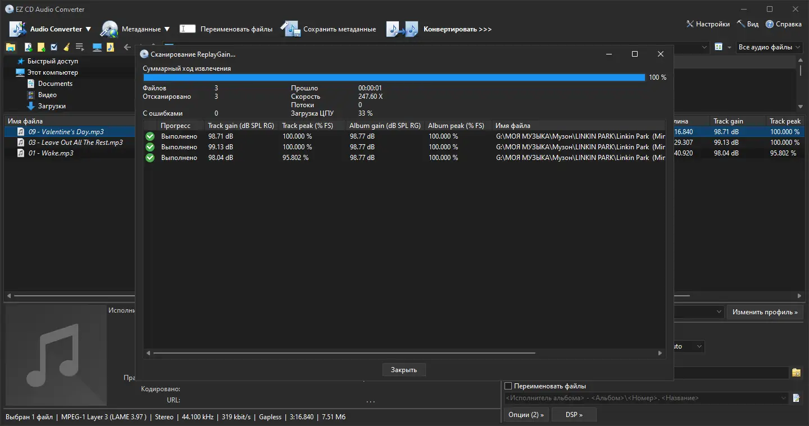Image resolution: width=809 pixels, height=426 pixels.
Task: Click Сохранить метаданные toolbar button
Action: pyautogui.click(x=329, y=29)
